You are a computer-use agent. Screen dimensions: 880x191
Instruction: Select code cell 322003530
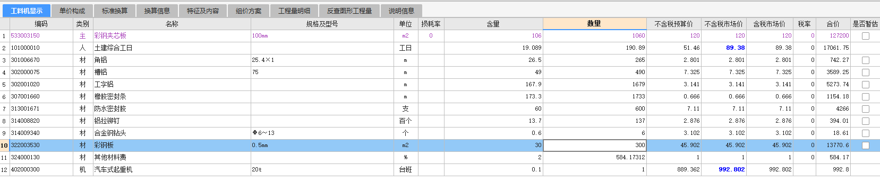click(x=41, y=145)
